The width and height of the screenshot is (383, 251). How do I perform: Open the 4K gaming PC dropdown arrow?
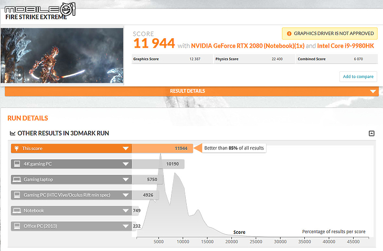coord(125,164)
